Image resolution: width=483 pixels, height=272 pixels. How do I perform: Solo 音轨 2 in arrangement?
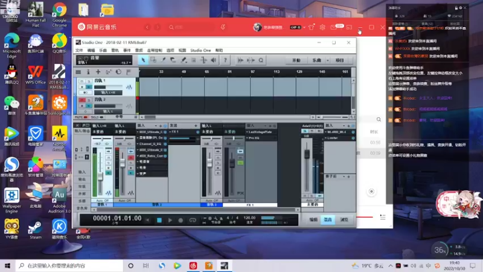click(x=89, y=100)
